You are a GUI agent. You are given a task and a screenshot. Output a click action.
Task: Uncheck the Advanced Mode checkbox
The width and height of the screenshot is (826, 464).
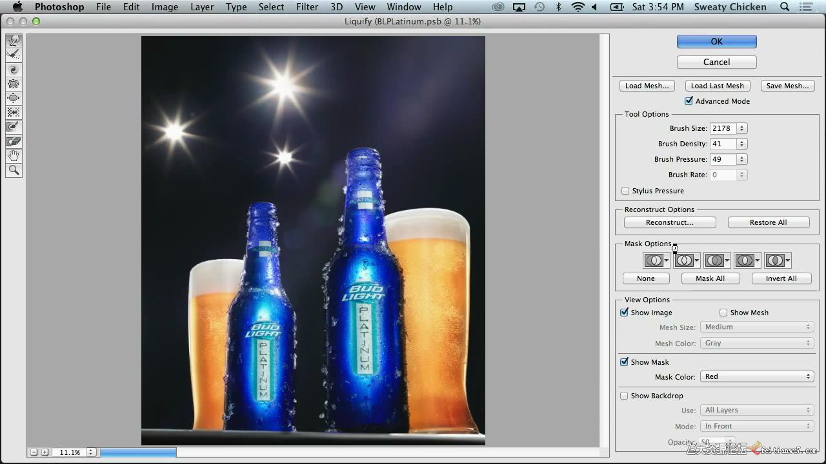tap(689, 101)
